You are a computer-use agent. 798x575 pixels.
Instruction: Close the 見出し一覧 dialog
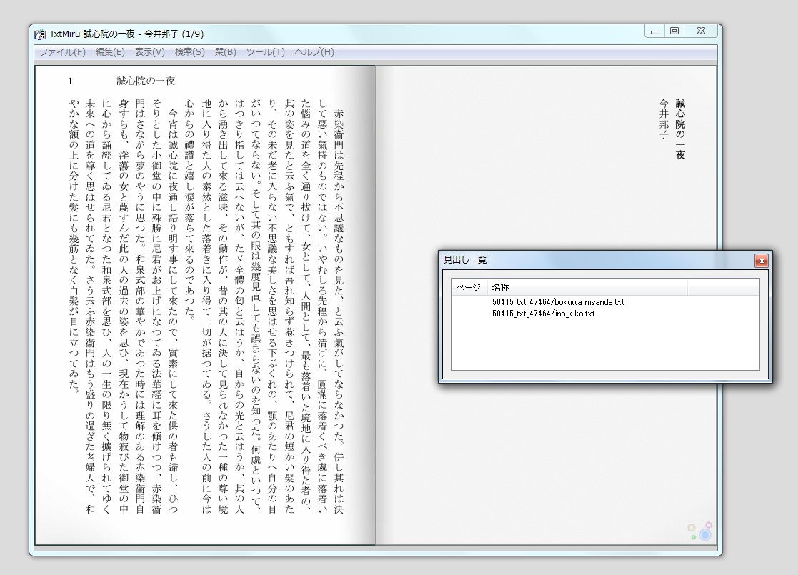(760, 261)
